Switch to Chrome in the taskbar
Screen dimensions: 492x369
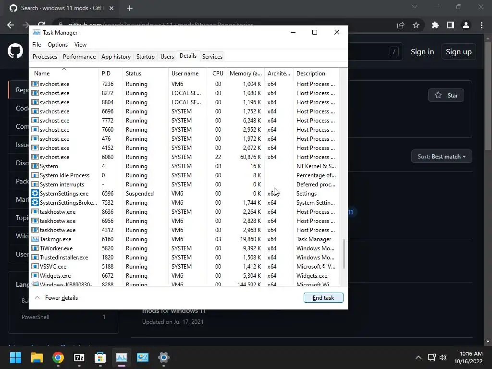(x=58, y=357)
